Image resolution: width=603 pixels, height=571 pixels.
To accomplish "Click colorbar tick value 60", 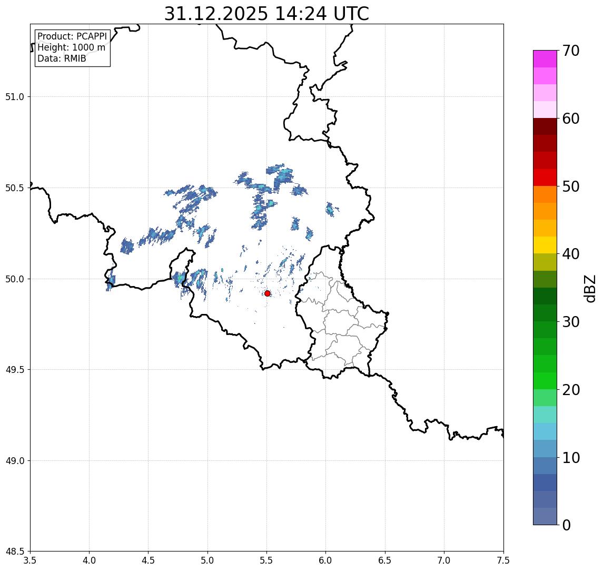I will (x=571, y=119).
